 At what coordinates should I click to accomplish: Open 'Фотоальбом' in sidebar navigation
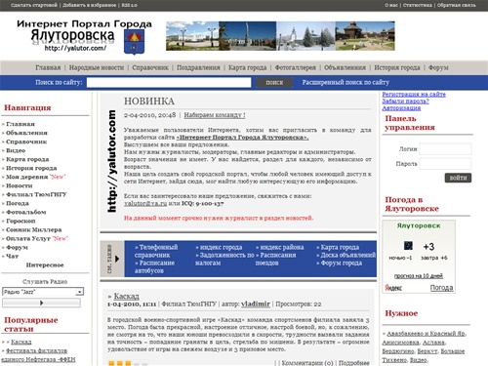[x=26, y=212]
